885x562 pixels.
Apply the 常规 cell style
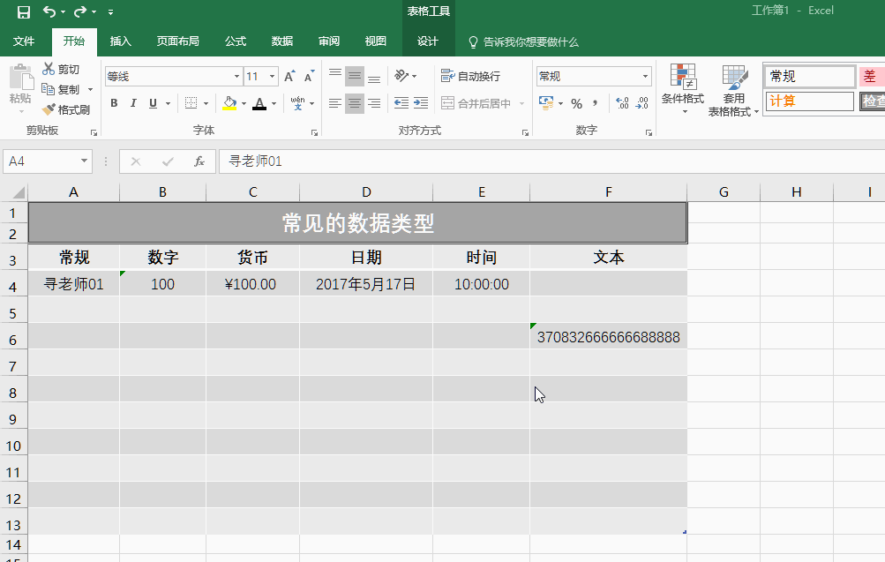(x=811, y=76)
